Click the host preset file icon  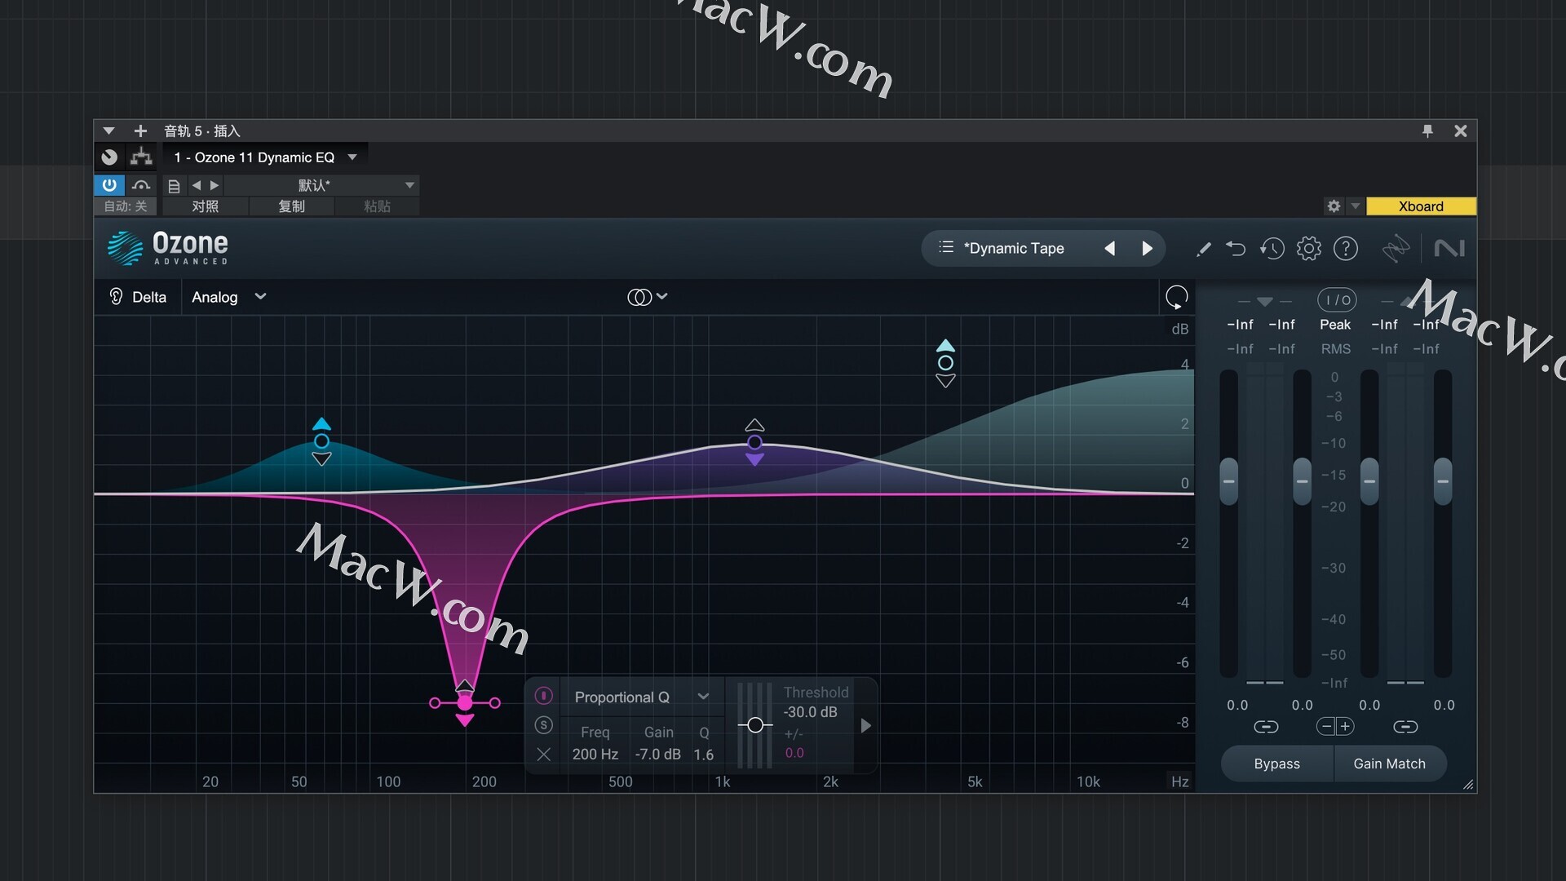pos(173,186)
